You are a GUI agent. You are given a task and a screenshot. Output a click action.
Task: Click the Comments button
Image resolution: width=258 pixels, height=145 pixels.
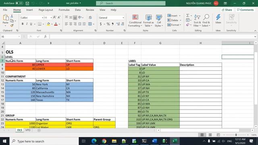(x=245, y=10)
